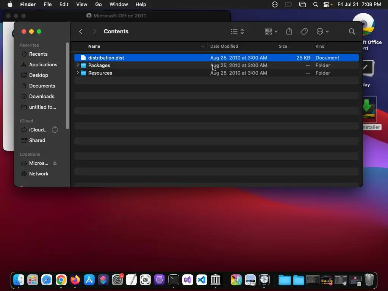Open Terminal from the Dock
The image size is (388, 291).
tap(174, 280)
